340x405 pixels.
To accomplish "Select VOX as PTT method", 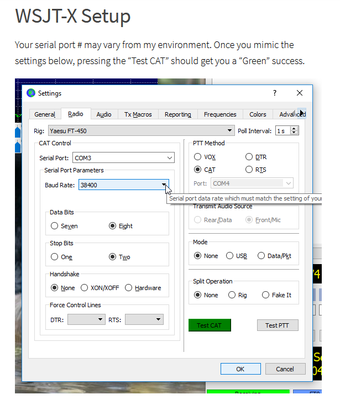I will tap(198, 157).
